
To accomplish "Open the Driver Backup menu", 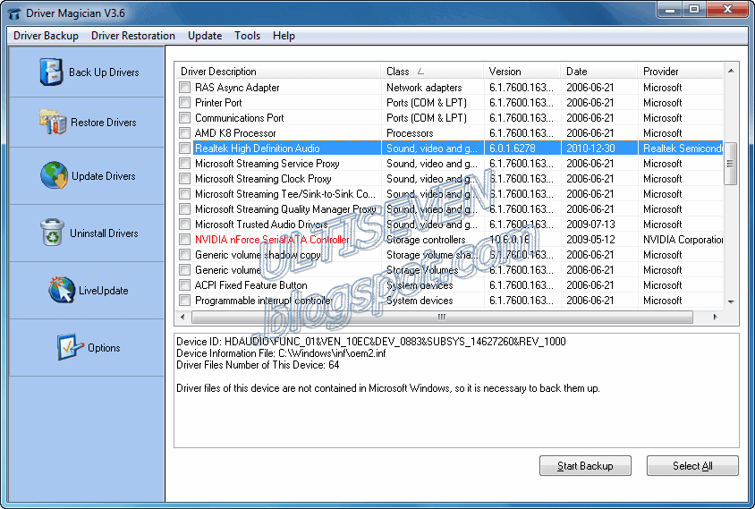I will (x=46, y=36).
